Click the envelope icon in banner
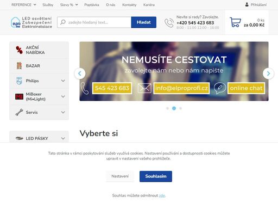This screenshot has height=209, width=278. point(144,88)
